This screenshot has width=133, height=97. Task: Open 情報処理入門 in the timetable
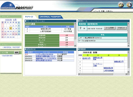(119, 61)
